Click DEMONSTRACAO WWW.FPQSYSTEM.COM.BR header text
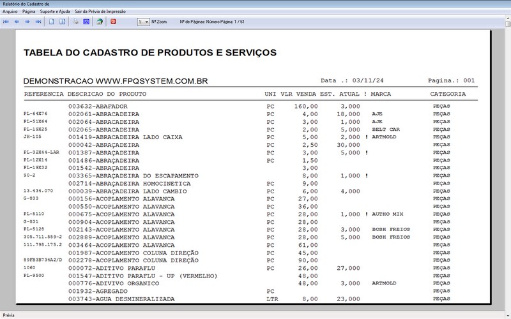This screenshot has height=319, width=511. pos(116,81)
